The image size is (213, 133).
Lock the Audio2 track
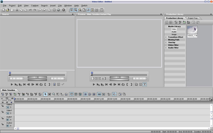2,124
